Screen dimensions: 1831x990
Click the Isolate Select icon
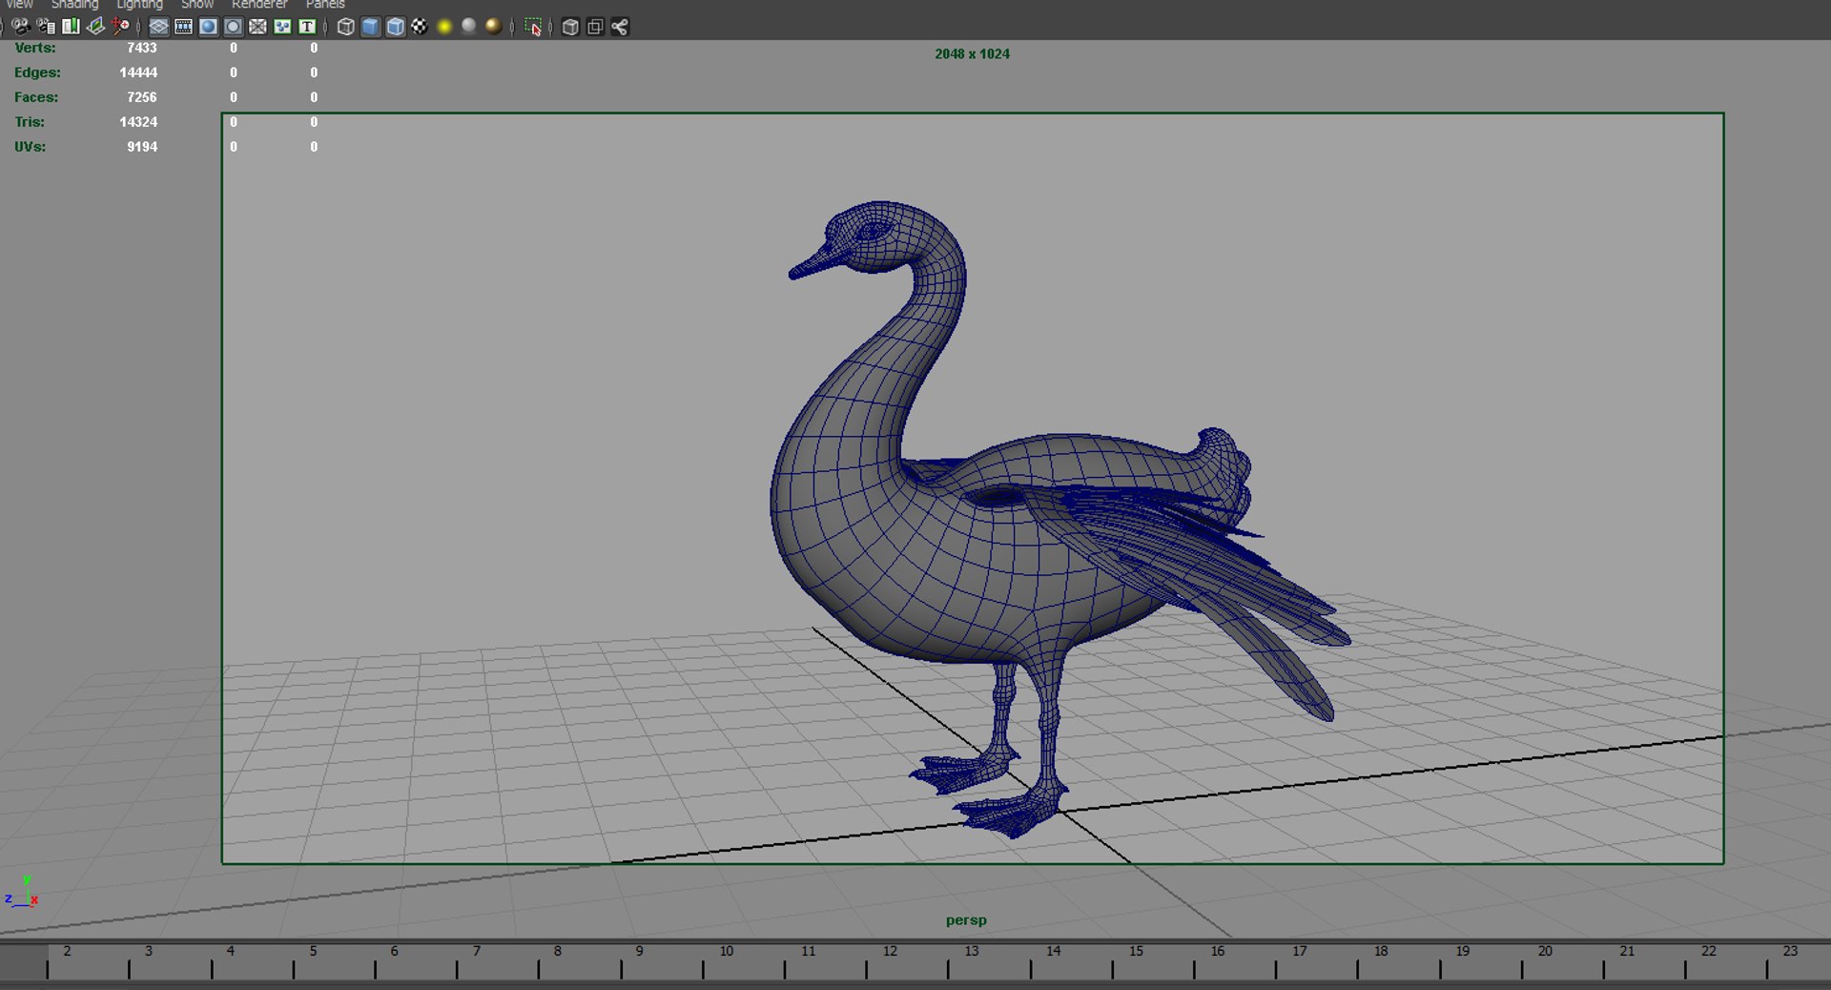[533, 27]
